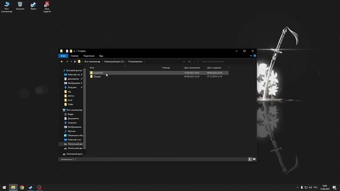Click New folder icon in Explorer title bar
340x191 pixels.
[x=71, y=51]
